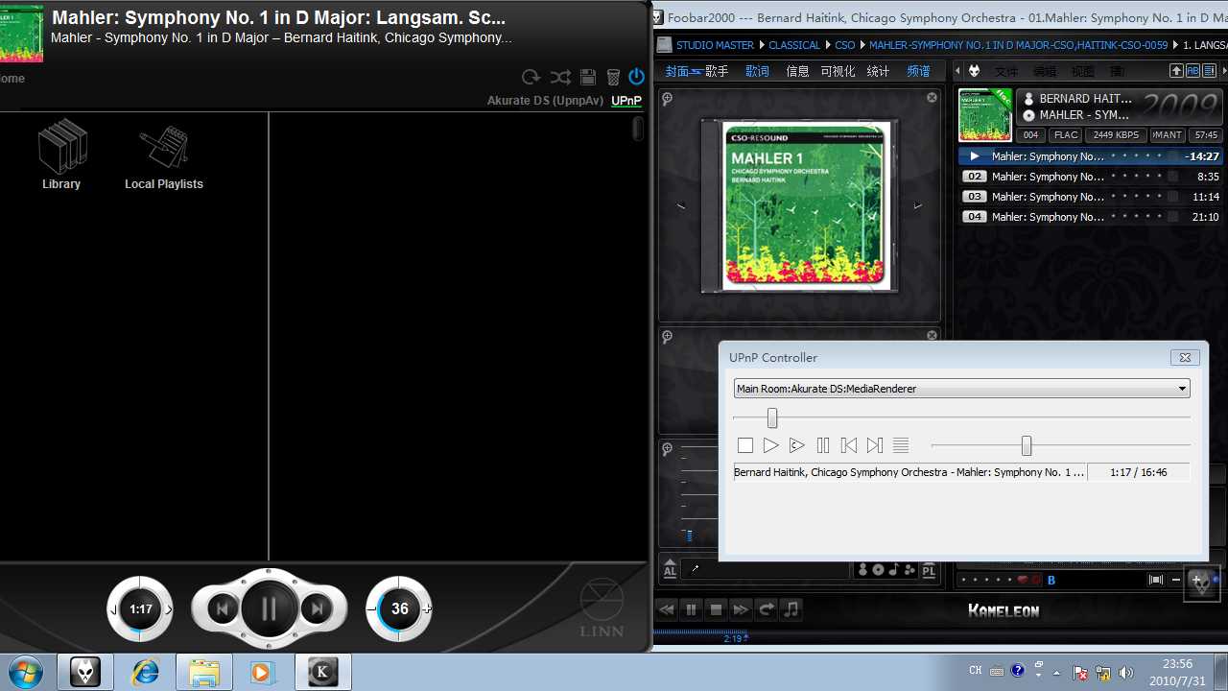The width and height of the screenshot is (1228, 691).
Task: Stop with Foobar bottom transport button
Action: point(716,609)
